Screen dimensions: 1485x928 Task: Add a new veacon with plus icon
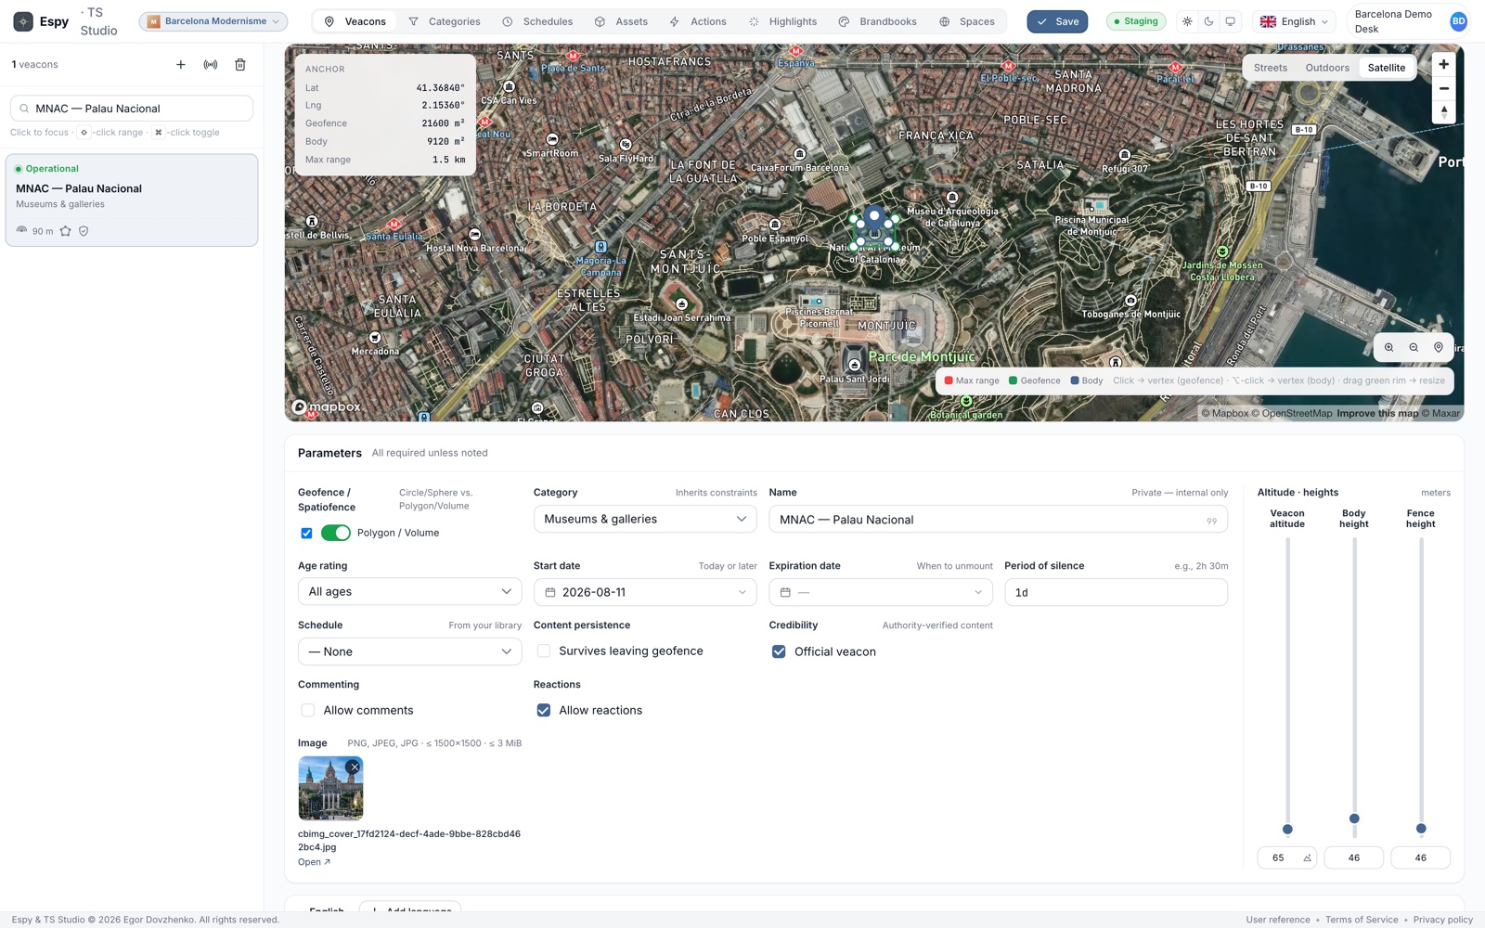click(x=181, y=65)
